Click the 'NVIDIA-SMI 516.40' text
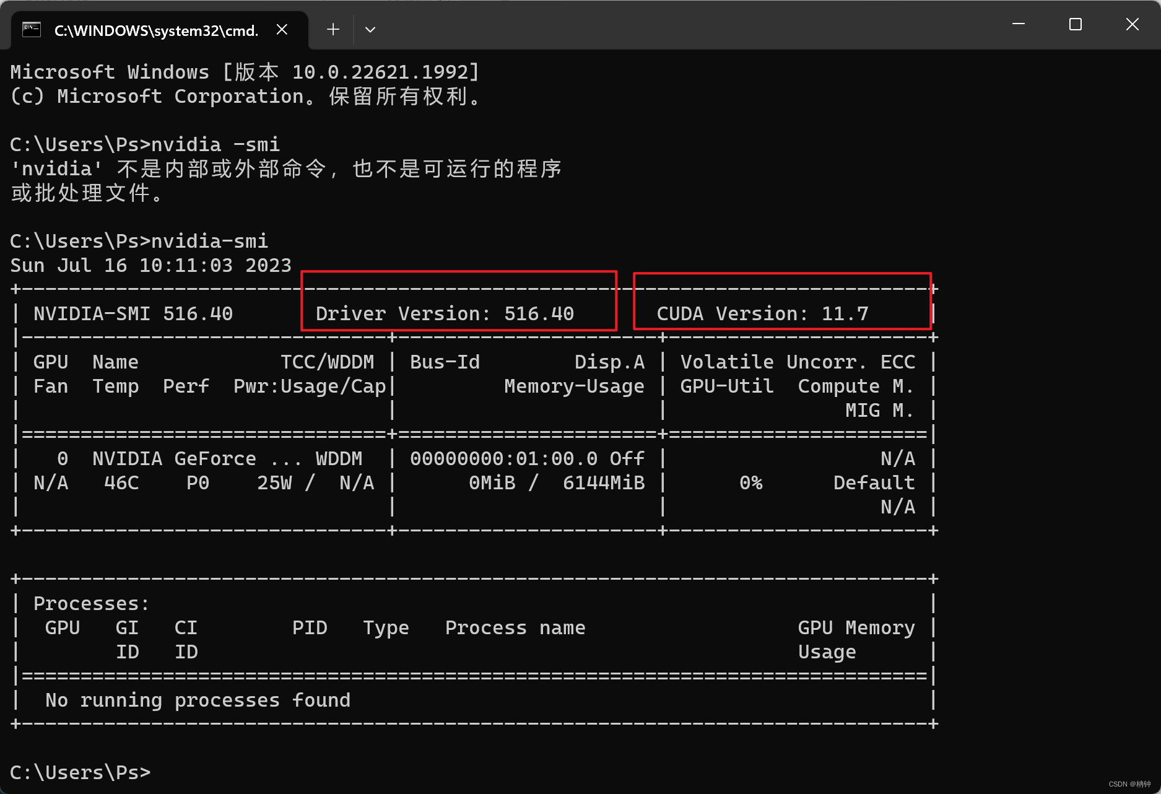The width and height of the screenshot is (1161, 794). 133,314
